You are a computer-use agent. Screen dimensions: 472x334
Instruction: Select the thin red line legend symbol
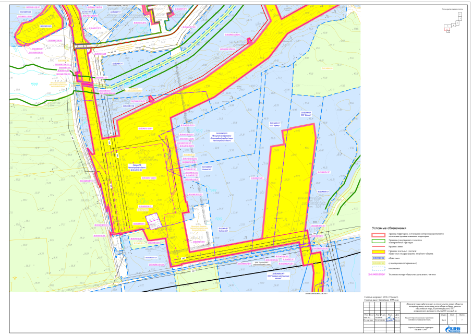point(378,247)
